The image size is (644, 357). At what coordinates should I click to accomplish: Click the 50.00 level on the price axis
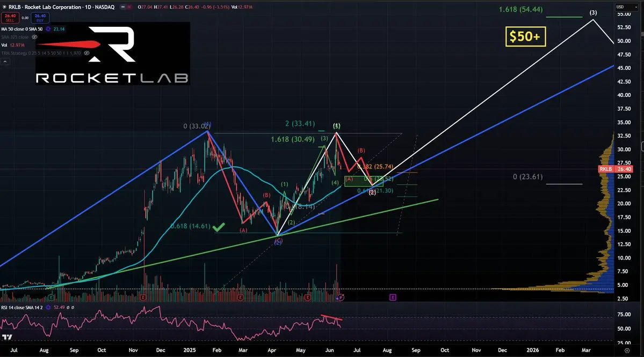pos(624,41)
